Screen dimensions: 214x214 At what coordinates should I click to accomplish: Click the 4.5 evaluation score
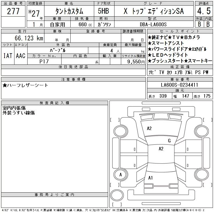[204, 11]
